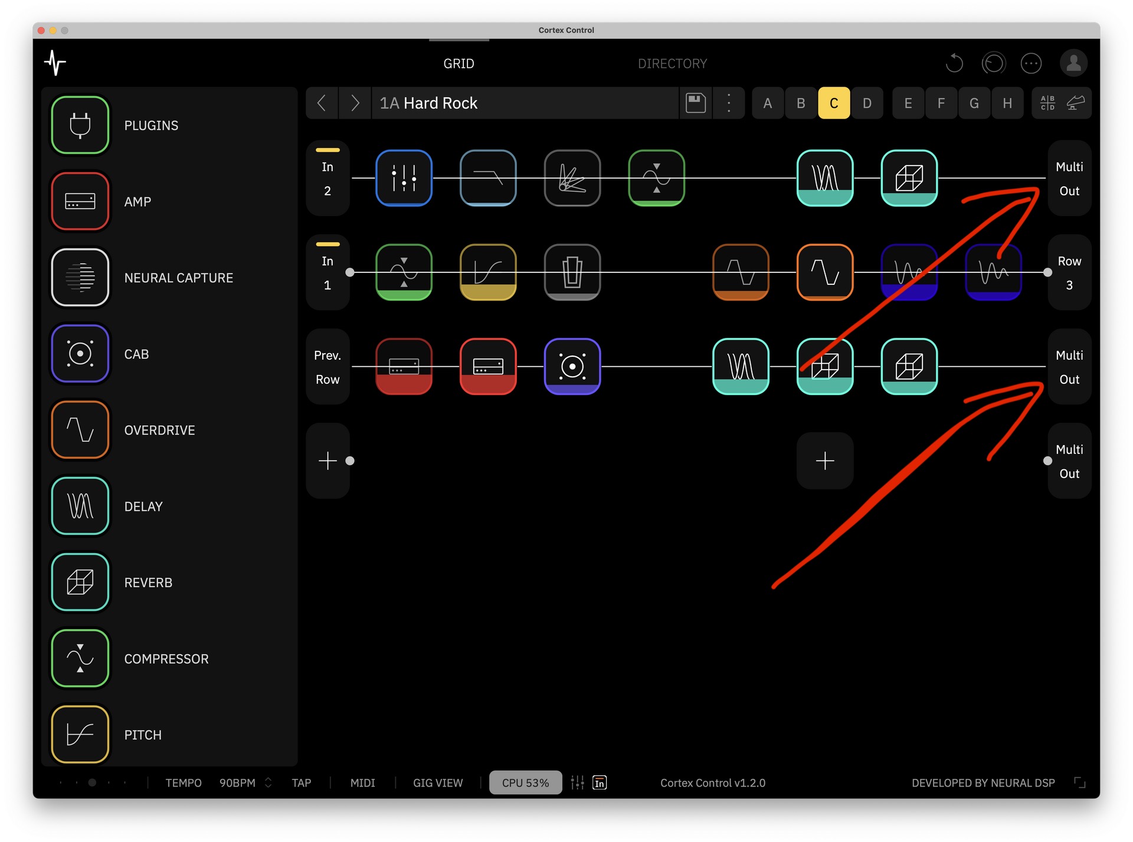Open the Plugins category icon
The height and width of the screenshot is (842, 1133).
80,125
